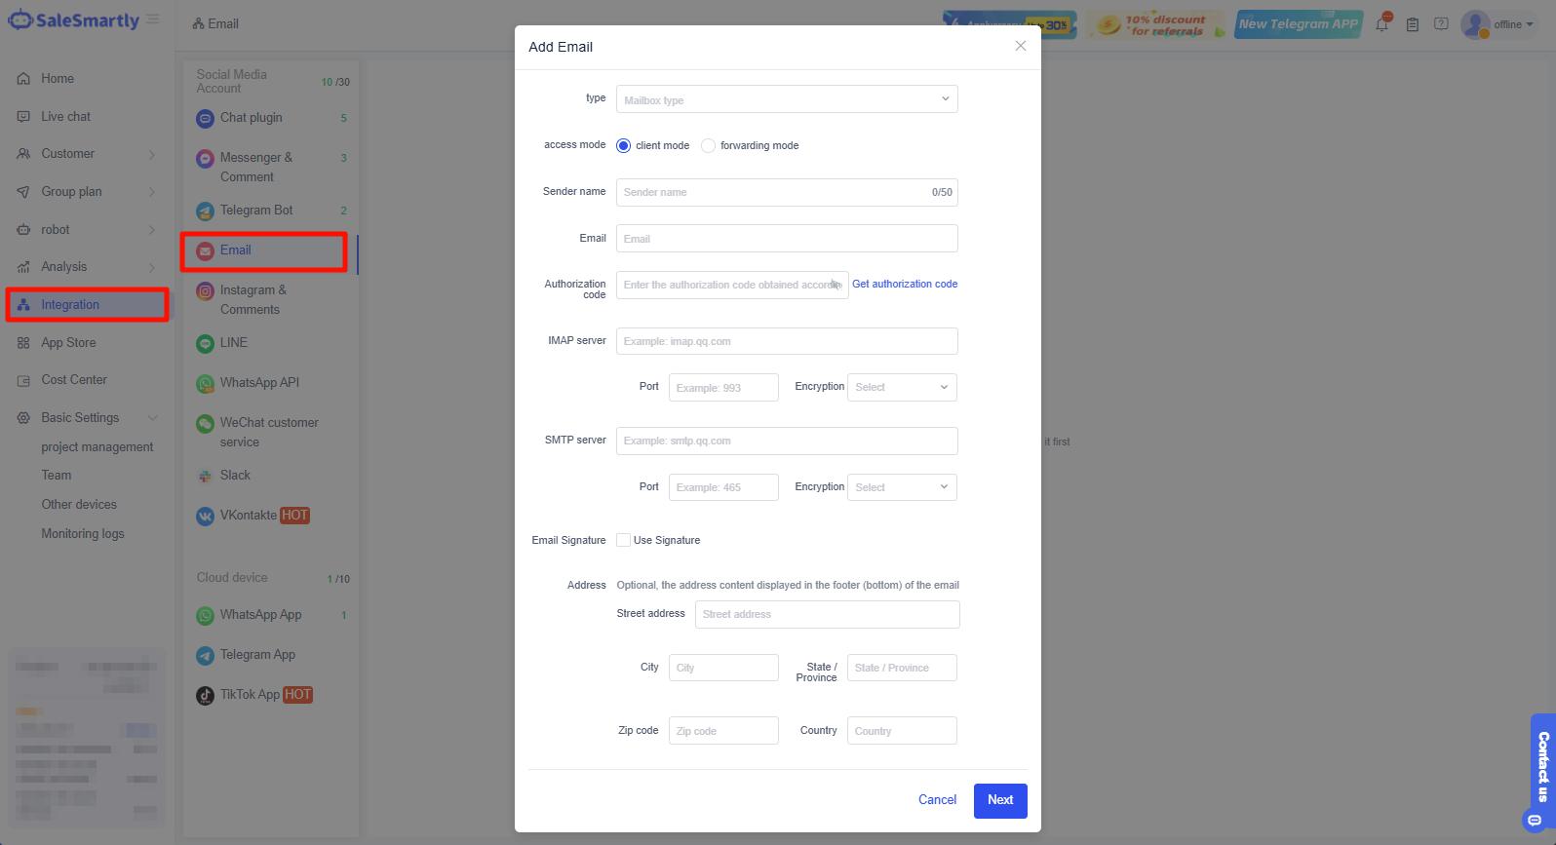1556x845 pixels.
Task: Open the Anniversary 30% banner
Action: (x=1010, y=24)
